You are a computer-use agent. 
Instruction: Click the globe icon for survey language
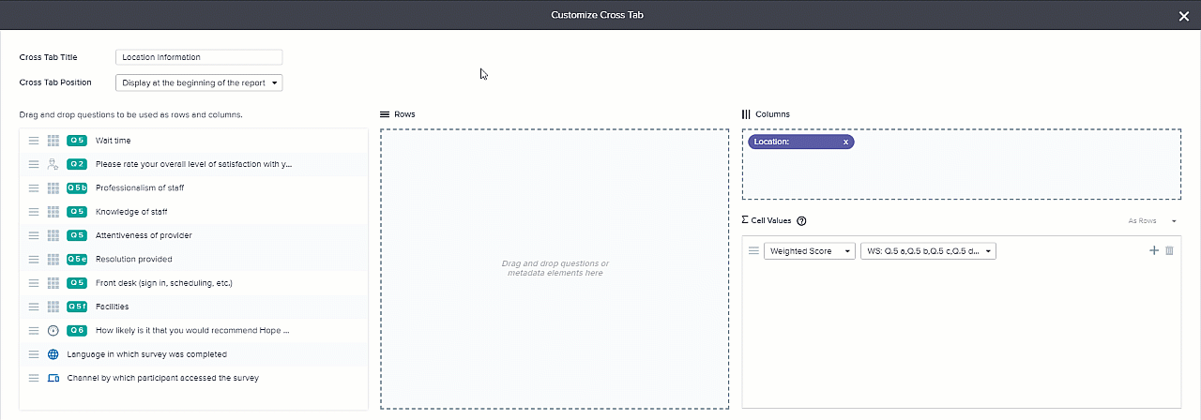pos(53,354)
